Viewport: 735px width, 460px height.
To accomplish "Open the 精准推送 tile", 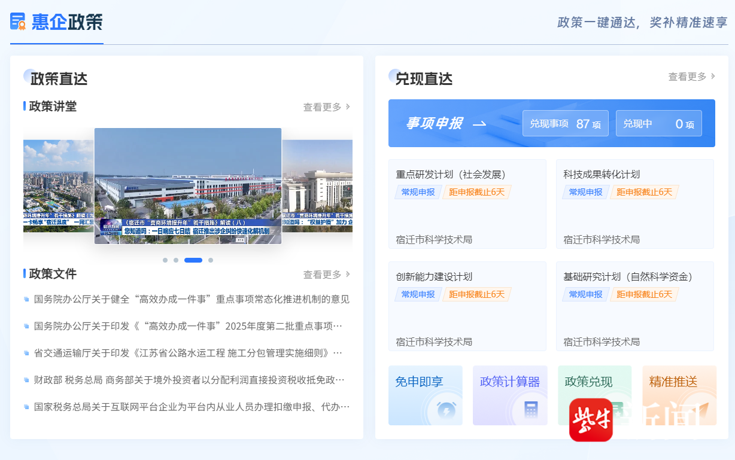I will tap(679, 395).
